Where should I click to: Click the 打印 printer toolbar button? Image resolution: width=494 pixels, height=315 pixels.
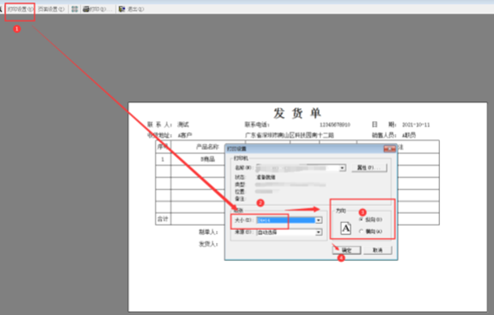point(97,9)
